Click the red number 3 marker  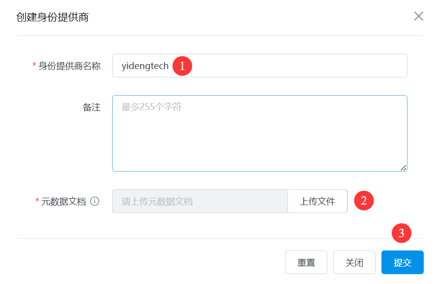(x=401, y=233)
